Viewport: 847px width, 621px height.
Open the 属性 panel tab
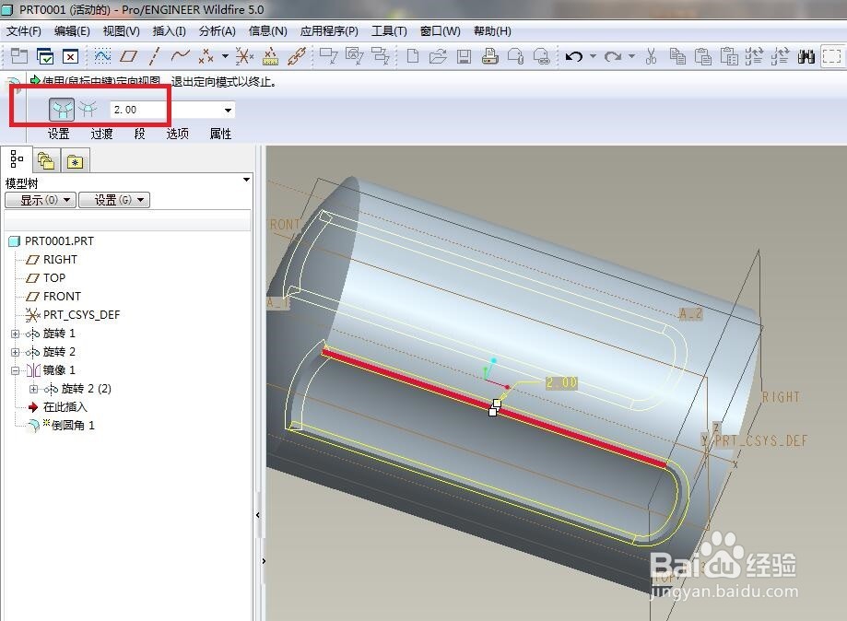pyautogui.click(x=220, y=134)
